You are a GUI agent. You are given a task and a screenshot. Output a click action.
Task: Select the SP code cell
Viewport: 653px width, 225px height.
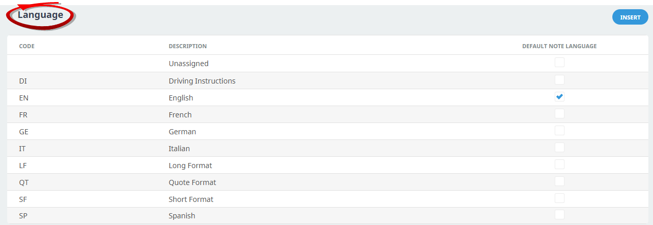pyautogui.click(x=24, y=216)
